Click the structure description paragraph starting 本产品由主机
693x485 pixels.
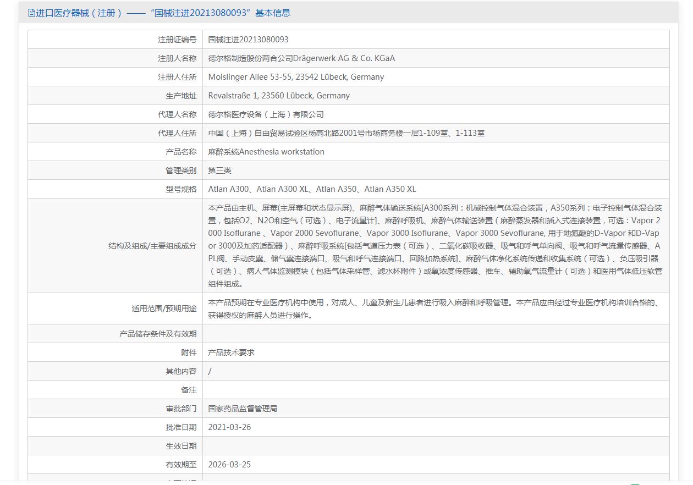click(436, 246)
